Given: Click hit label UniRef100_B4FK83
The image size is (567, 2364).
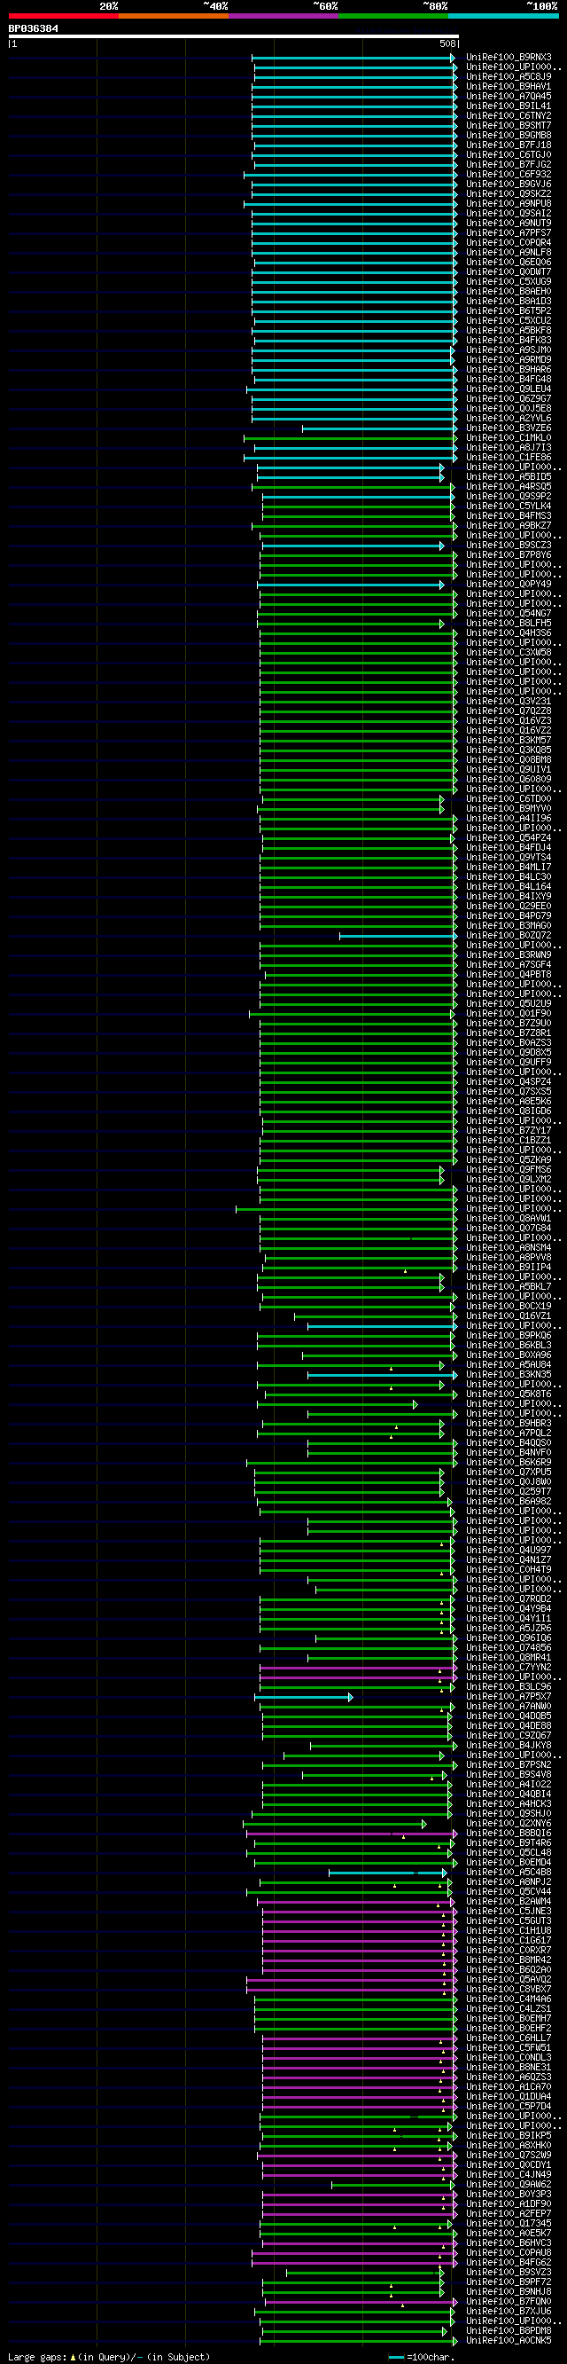Looking at the screenshot, I should 509,341.
